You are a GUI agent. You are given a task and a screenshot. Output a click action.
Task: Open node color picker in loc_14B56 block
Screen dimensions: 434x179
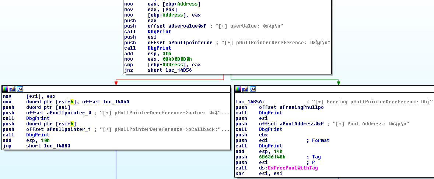pos(238,89)
